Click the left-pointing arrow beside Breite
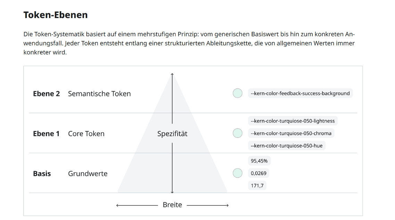The image size is (395, 220). (137, 205)
